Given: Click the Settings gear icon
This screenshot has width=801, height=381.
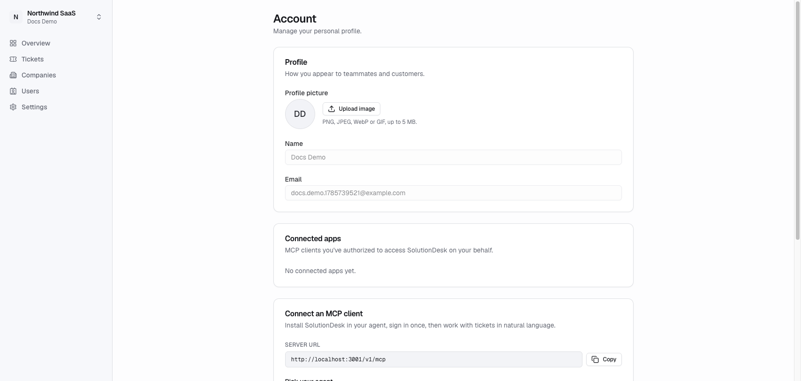Looking at the screenshot, I should point(13,107).
